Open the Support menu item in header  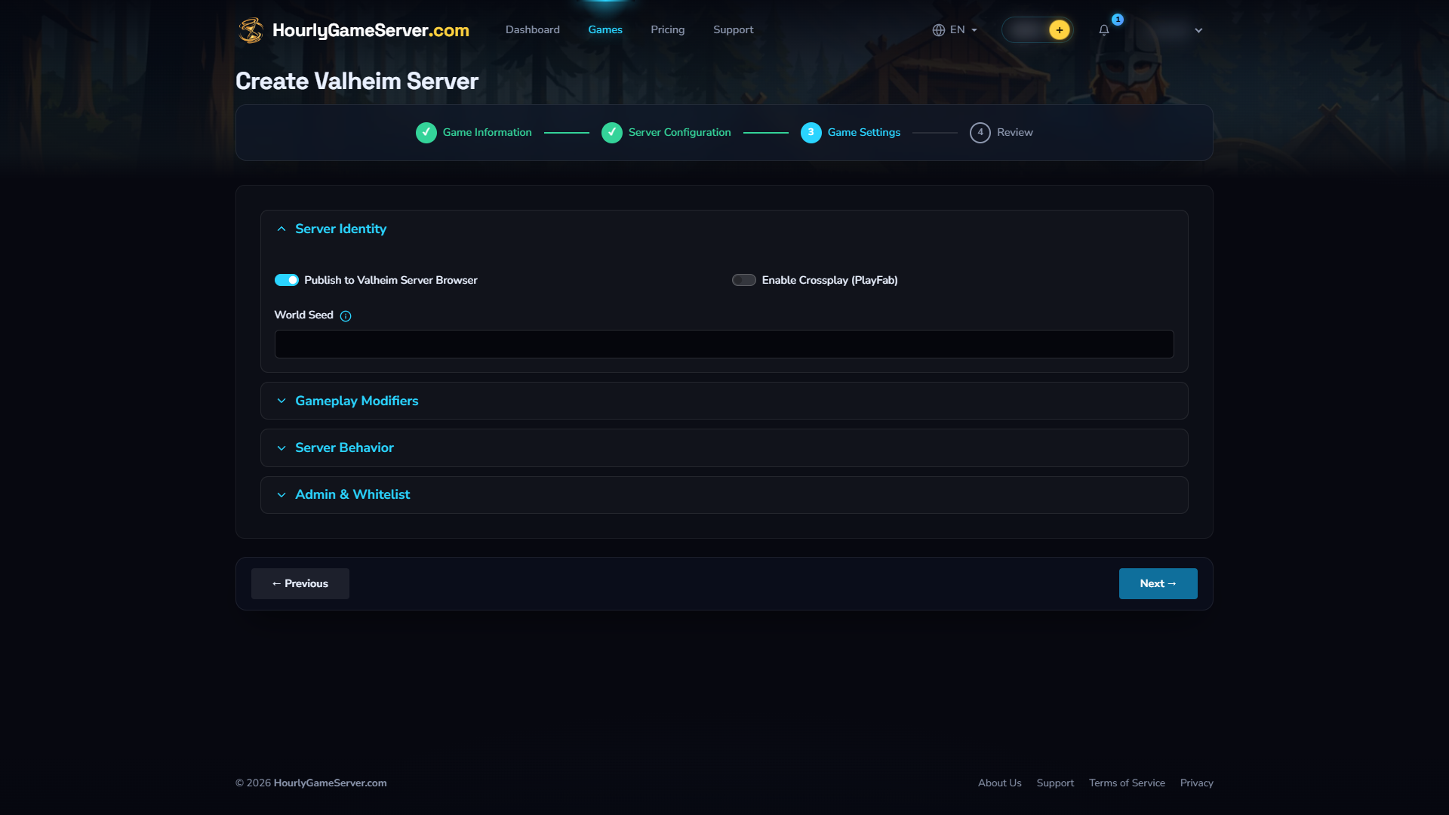point(734,29)
